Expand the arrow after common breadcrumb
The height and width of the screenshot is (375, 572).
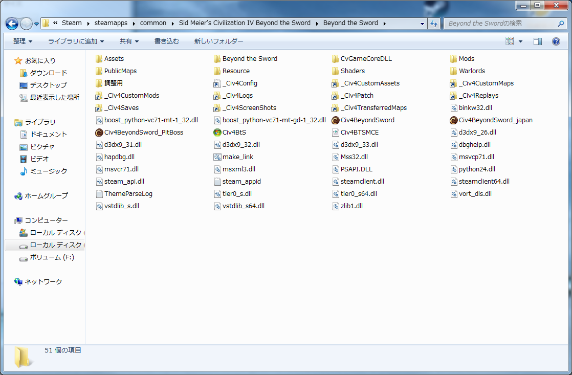pos(172,24)
